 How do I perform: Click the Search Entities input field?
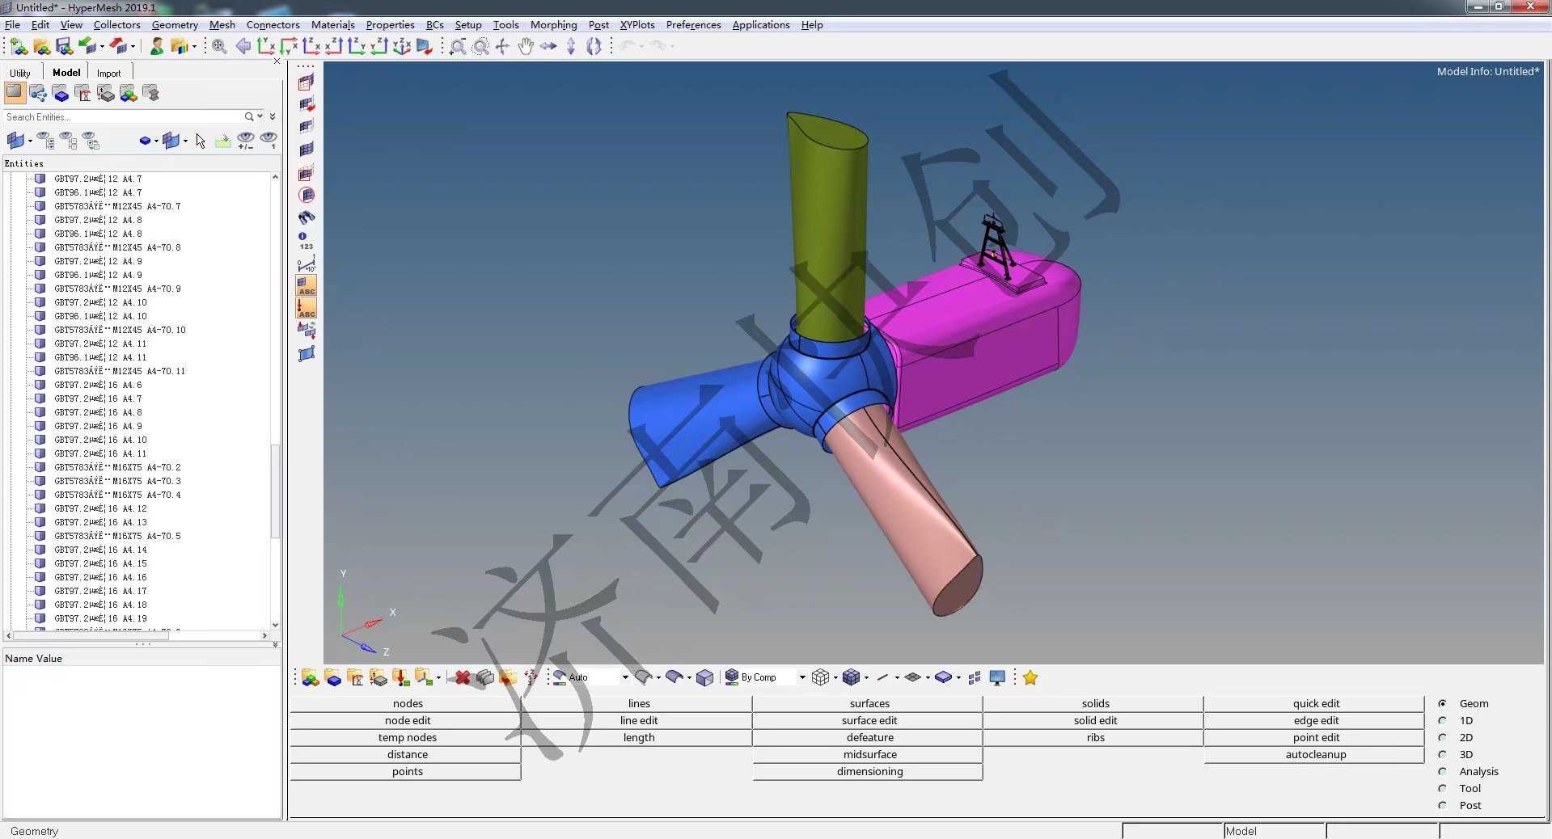pyautogui.click(x=123, y=116)
